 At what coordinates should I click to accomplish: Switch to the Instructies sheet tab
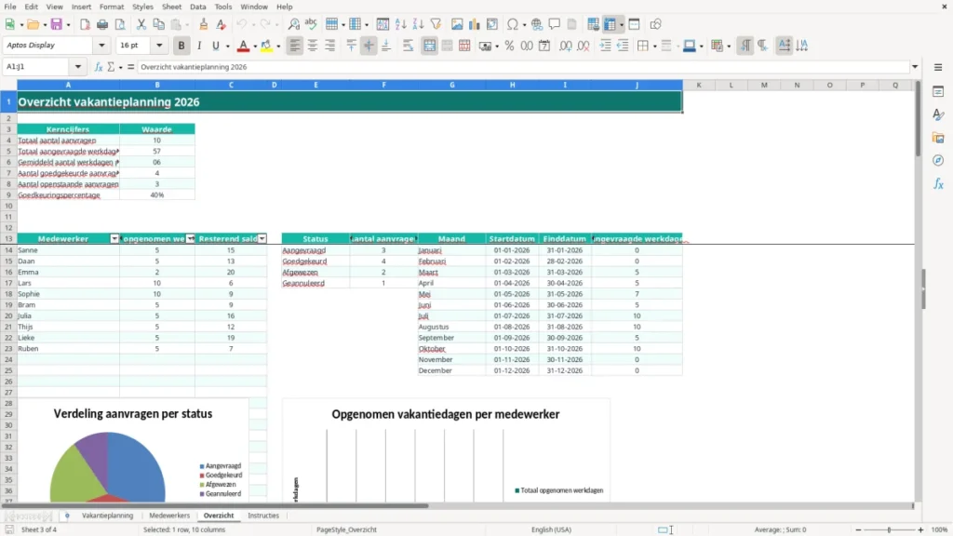coord(263,516)
